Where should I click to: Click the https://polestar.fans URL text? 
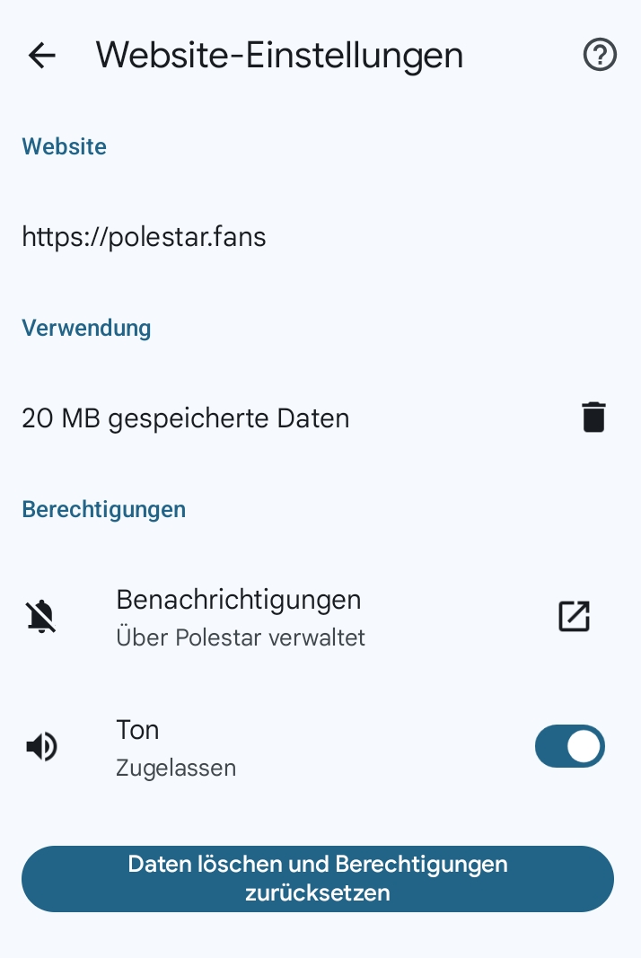coord(144,237)
